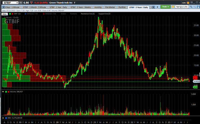Click the orange Link color icon

pos(188,3)
